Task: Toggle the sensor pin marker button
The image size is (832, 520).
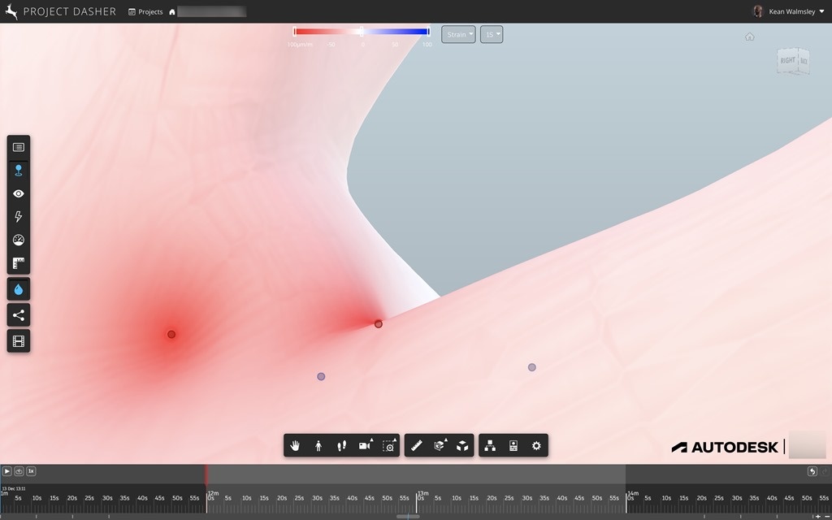Action: (19, 171)
